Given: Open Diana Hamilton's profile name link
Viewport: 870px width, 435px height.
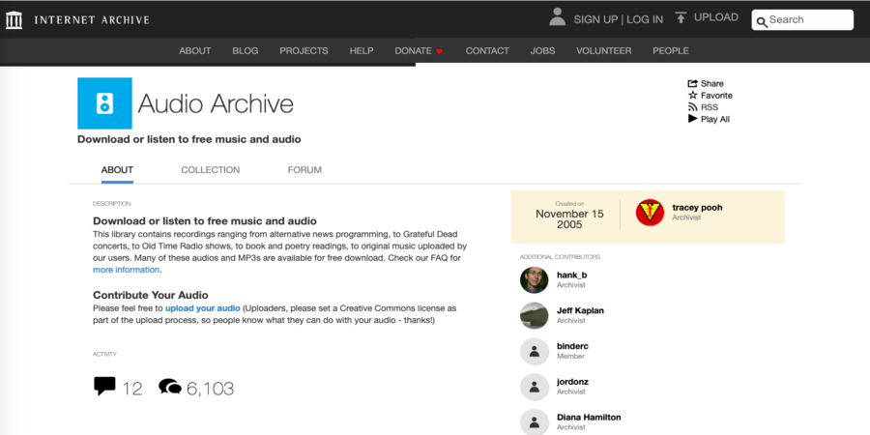Looking at the screenshot, I should coord(589,418).
